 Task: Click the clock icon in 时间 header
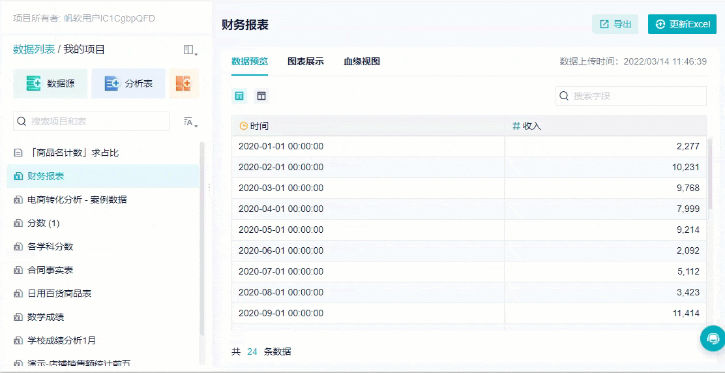(244, 127)
